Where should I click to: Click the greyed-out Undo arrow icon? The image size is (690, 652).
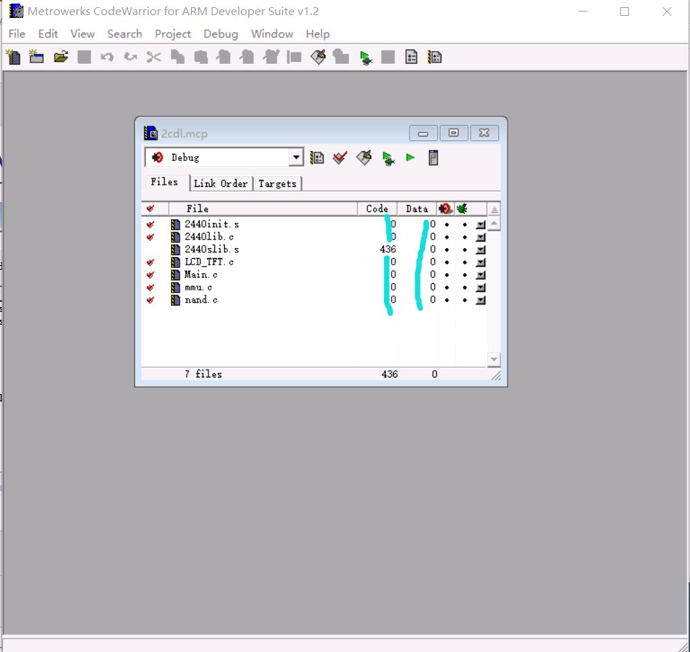click(x=107, y=58)
